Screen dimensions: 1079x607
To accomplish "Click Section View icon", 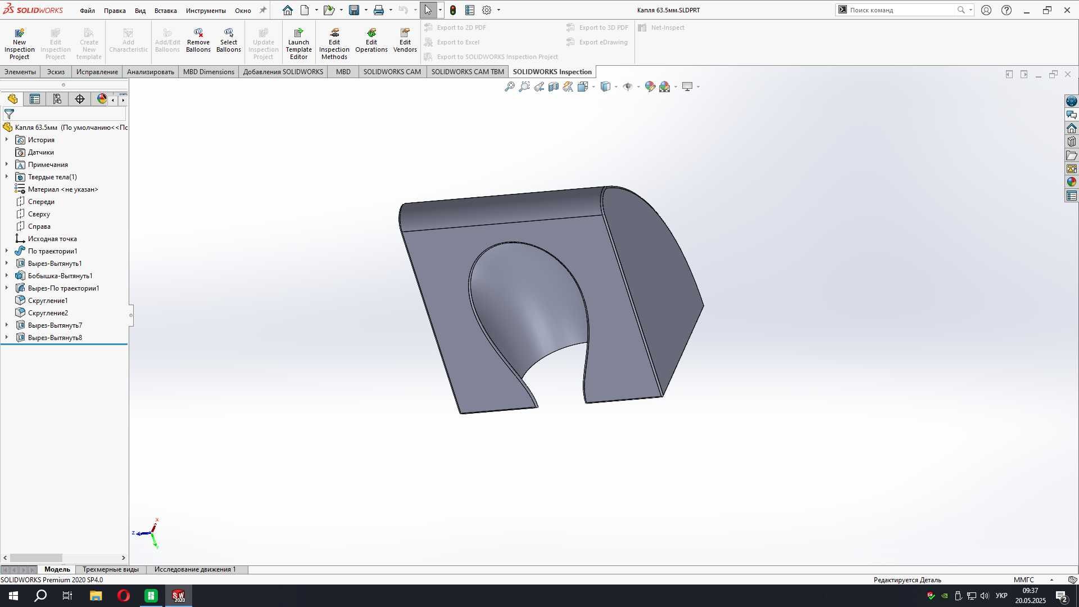I will (554, 87).
